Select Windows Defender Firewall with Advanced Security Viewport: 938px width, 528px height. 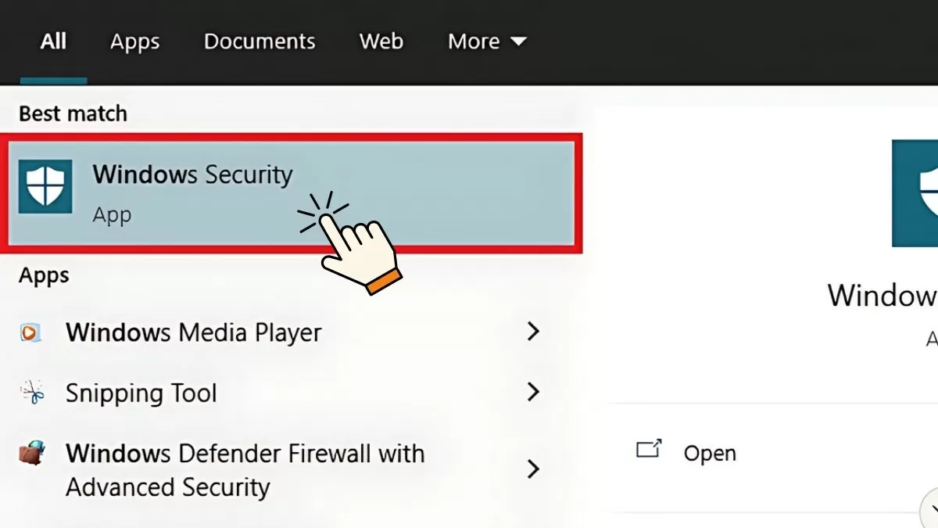pos(245,469)
